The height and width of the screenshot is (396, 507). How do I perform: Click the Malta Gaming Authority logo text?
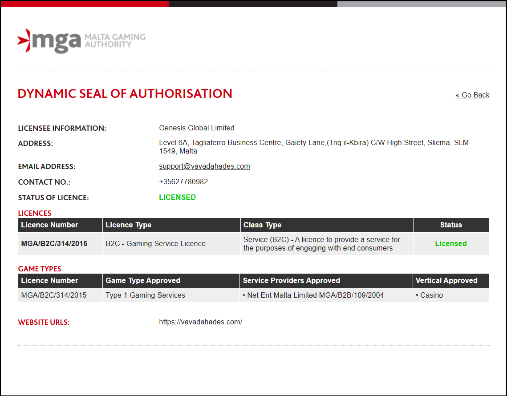tap(115, 40)
